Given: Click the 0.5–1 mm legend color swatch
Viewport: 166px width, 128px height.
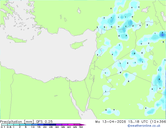Looking at the screenshot, I should coord(10,125).
